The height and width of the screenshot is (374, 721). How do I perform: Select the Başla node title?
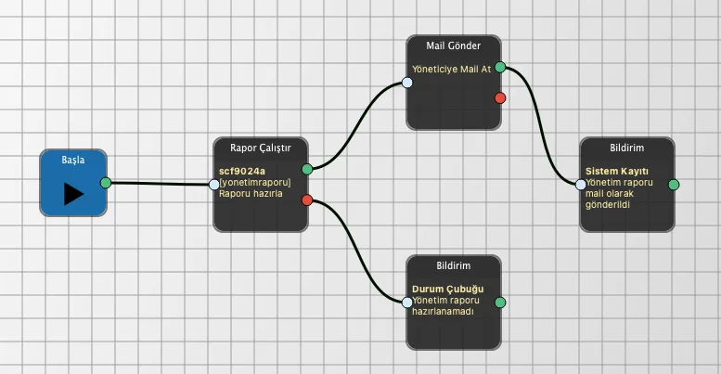73,160
